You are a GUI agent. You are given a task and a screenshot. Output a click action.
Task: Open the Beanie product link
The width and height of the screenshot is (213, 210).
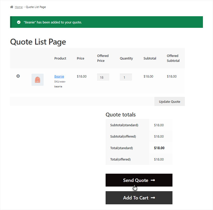[x=59, y=76]
